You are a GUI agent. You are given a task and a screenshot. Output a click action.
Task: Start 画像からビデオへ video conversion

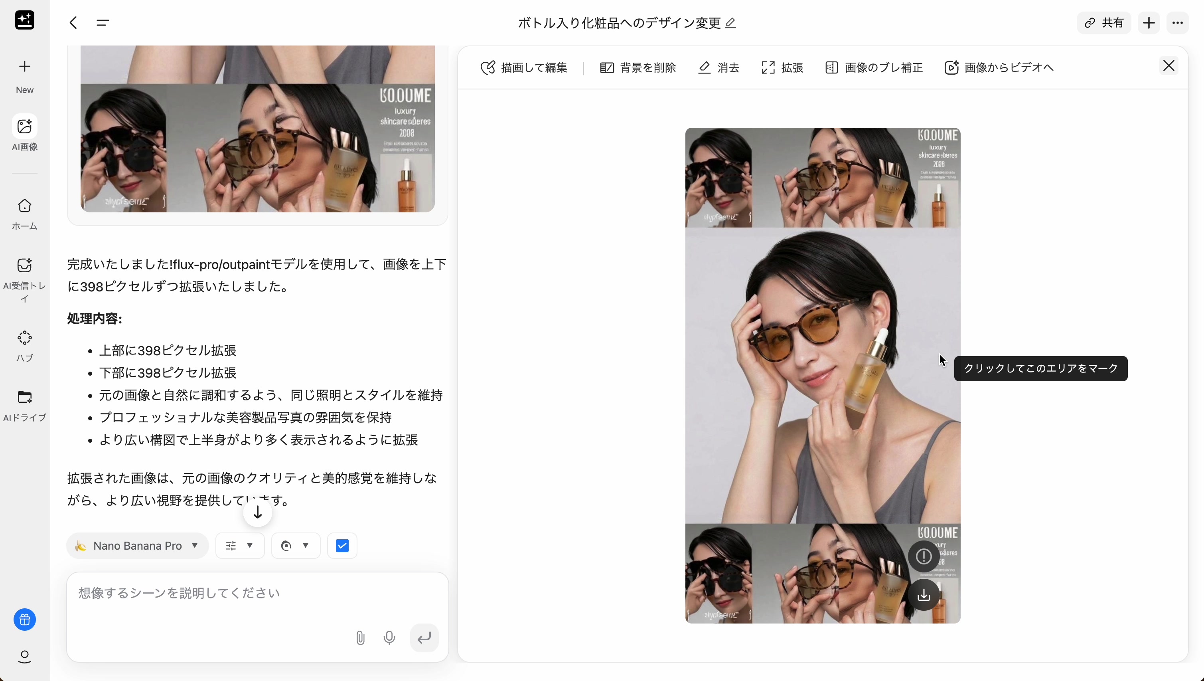click(x=999, y=67)
